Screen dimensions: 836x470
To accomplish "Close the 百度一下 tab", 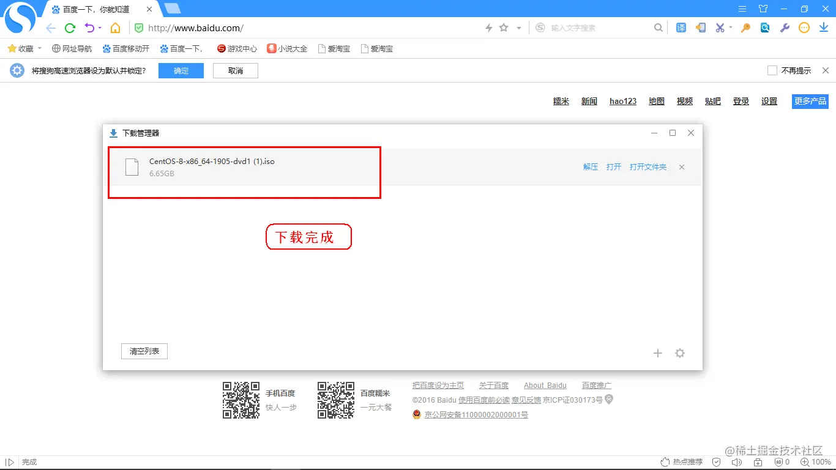I will (x=149, y=9).
